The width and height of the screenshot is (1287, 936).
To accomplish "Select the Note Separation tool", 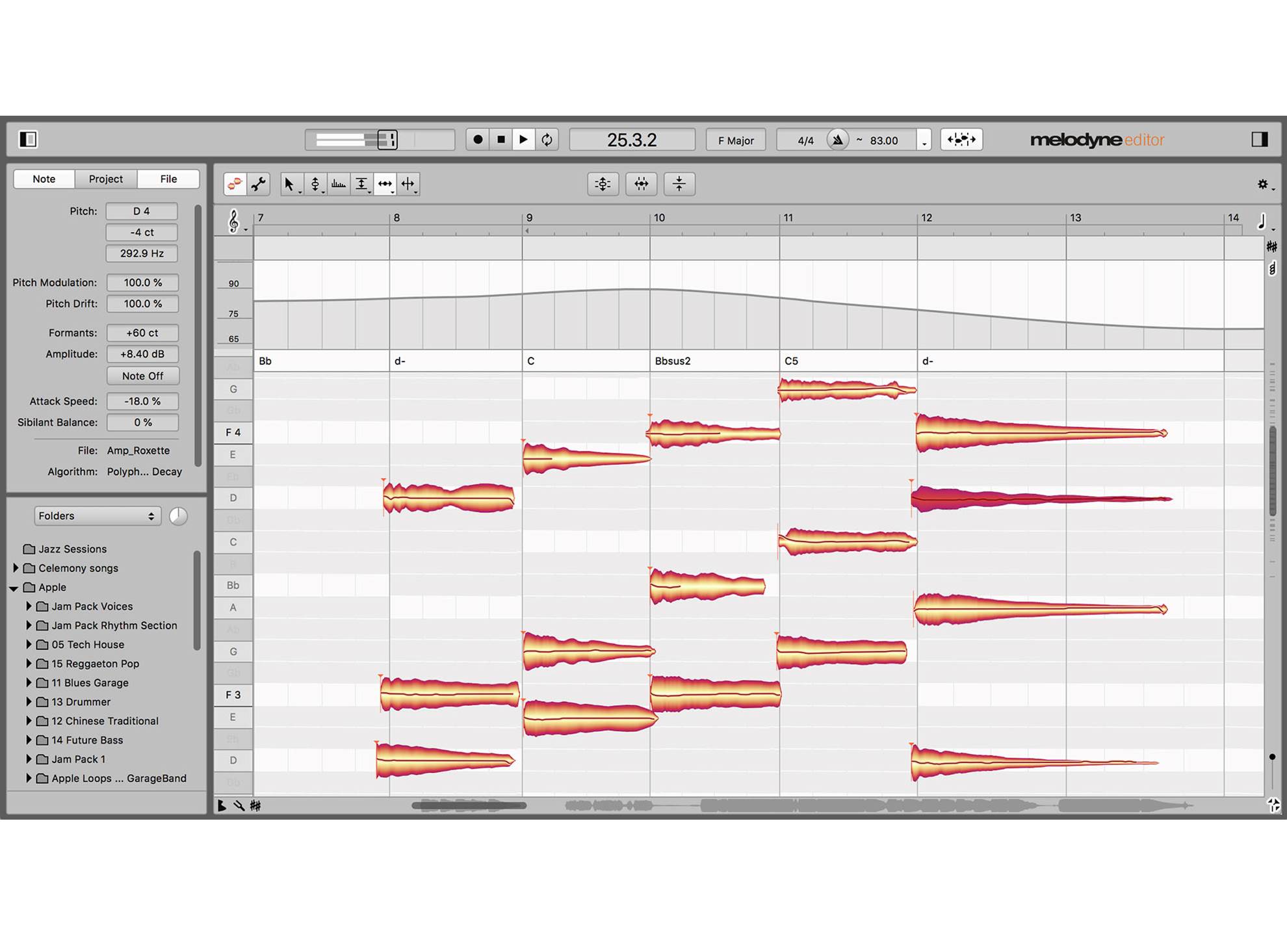I will coord(409,184).
